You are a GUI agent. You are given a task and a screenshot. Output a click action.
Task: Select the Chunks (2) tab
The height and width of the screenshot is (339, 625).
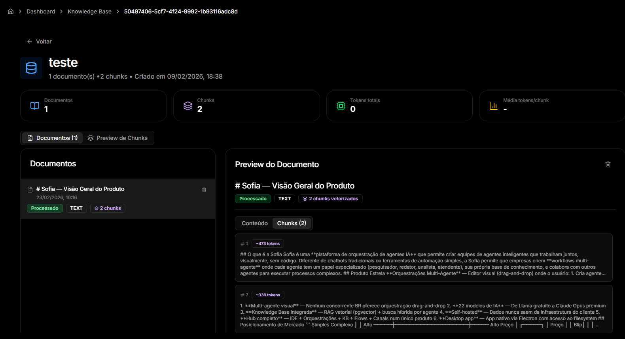(x=292, y=223)
